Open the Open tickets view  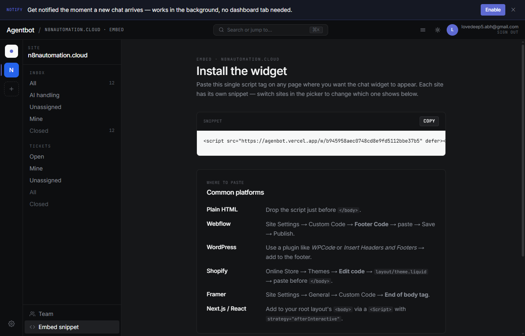(72, 157)
